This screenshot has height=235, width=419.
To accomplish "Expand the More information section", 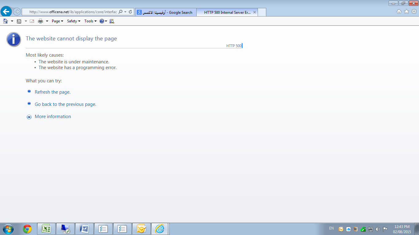I will click(53, 117).
